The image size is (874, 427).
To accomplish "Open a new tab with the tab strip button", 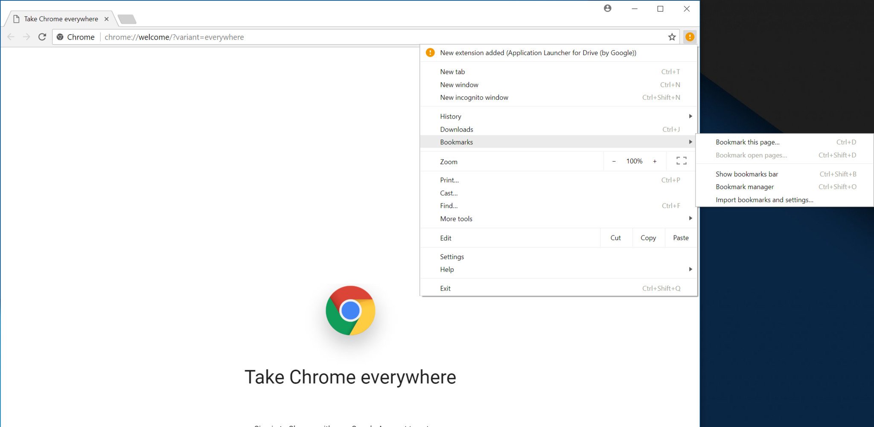I will coord(127,19).
